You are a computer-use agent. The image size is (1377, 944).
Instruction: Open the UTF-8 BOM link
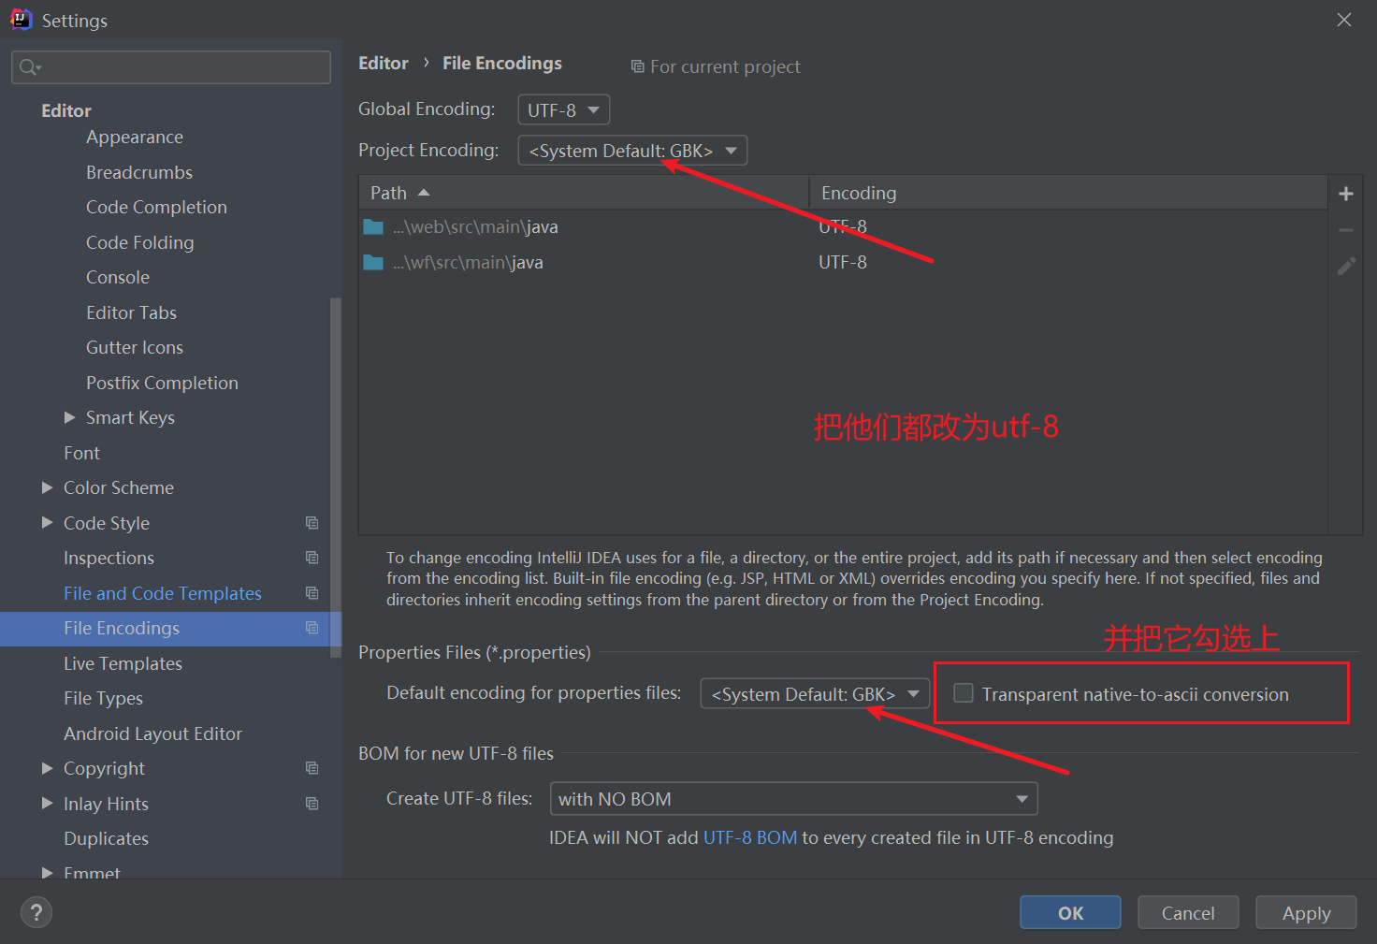750,837
